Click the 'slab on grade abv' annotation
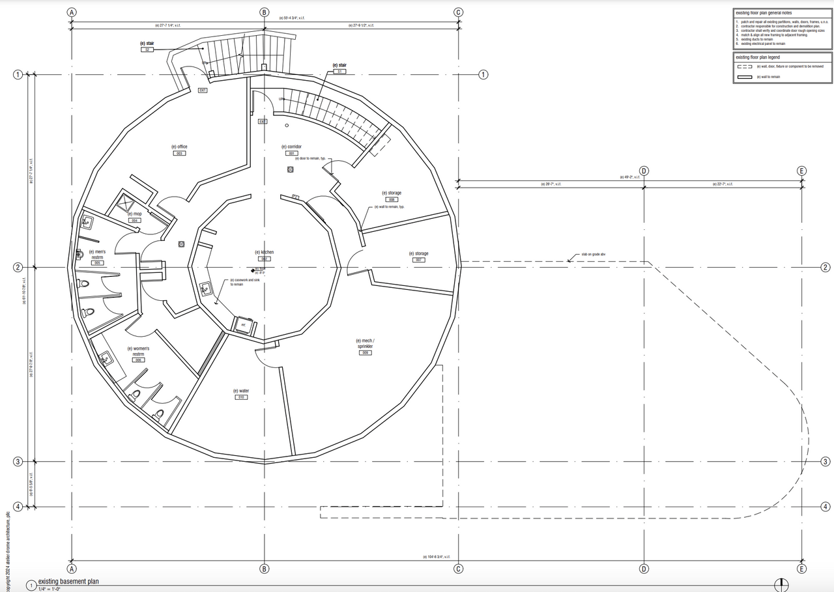 point(594,255)
